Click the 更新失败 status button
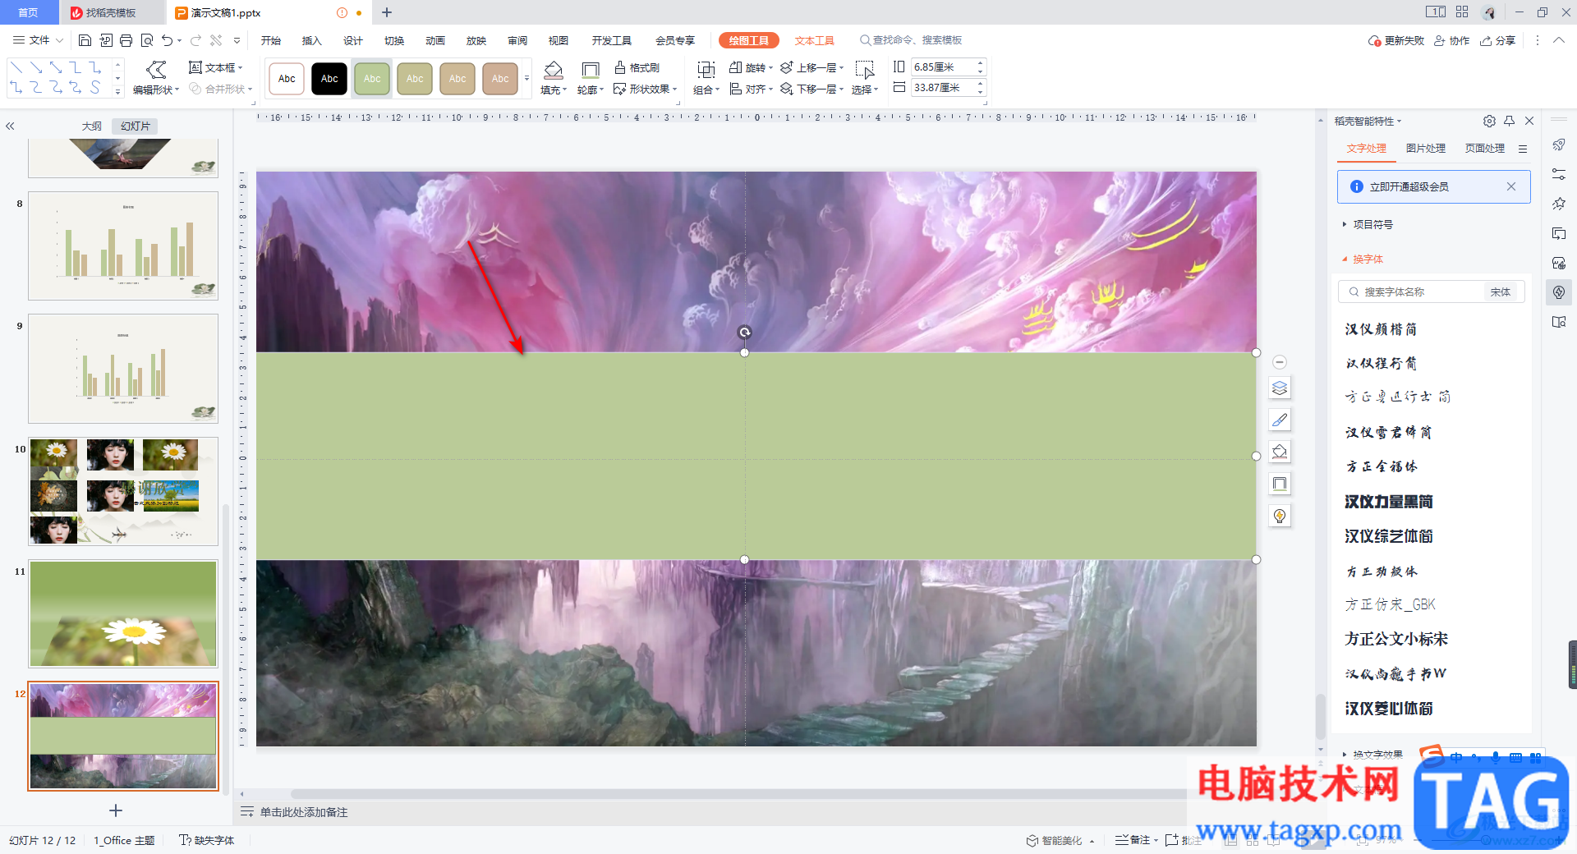This screenshot has width=1577, height=854. pos(1396,40)
